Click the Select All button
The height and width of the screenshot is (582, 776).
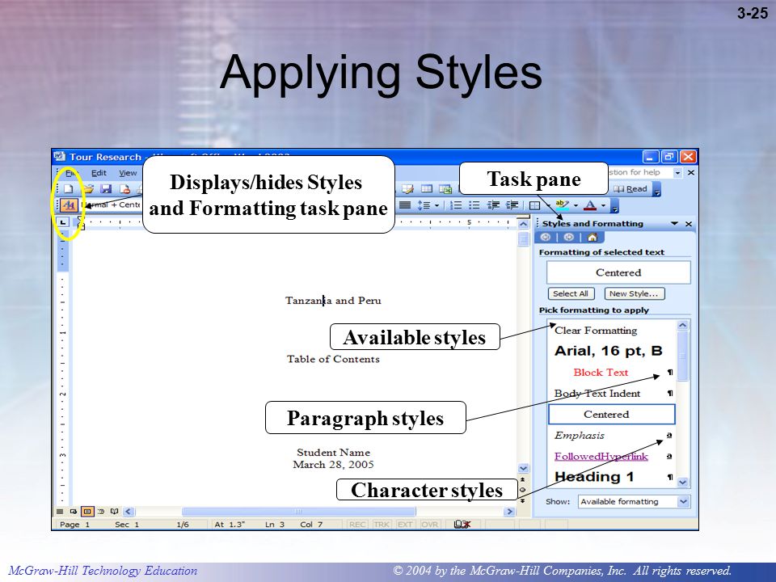coord(571,293)
